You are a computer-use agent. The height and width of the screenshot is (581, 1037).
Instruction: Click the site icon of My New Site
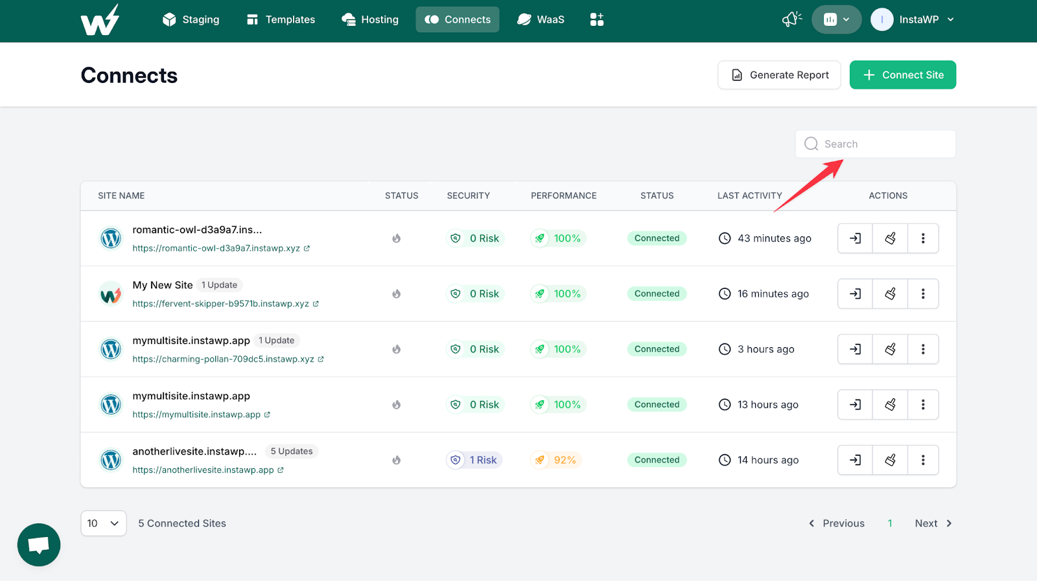(x=111, y=294)
